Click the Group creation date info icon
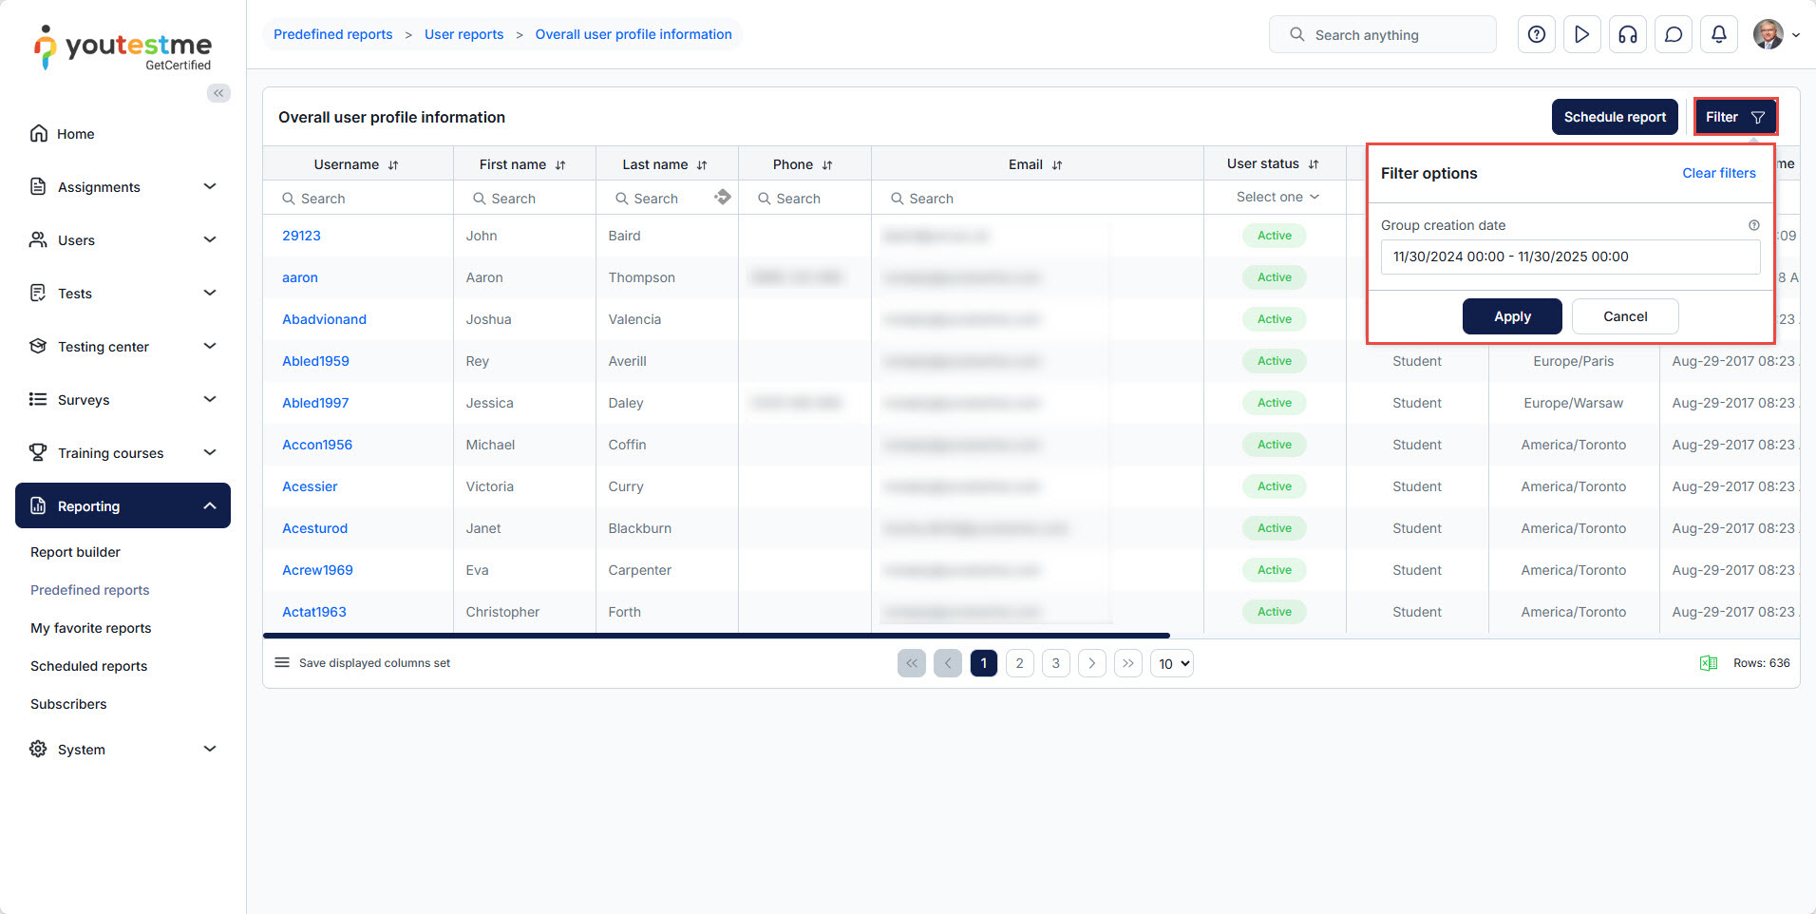 coord(1753,225)
